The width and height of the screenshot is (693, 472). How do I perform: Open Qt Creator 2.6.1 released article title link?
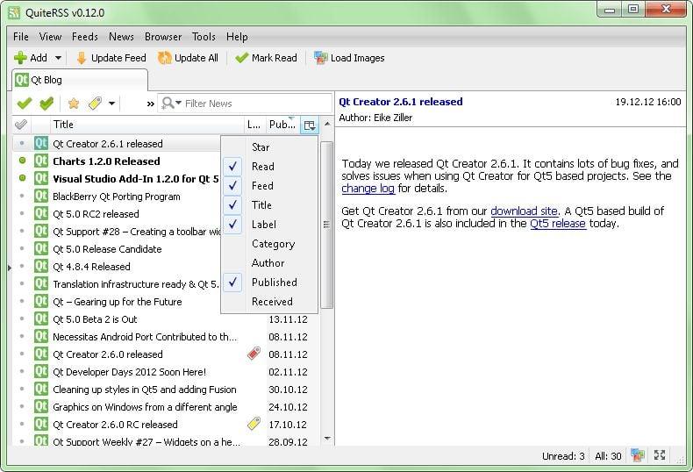400,102
